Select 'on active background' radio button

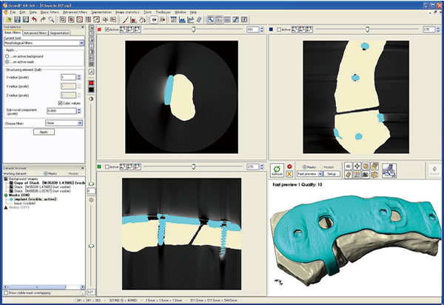coord(7,56)
